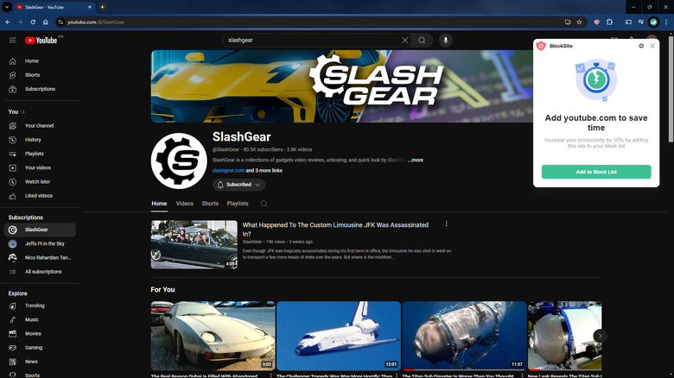Open Liked videos in the sidebar
This screenshot has height=378, width=674.
[x=40, y=196]
